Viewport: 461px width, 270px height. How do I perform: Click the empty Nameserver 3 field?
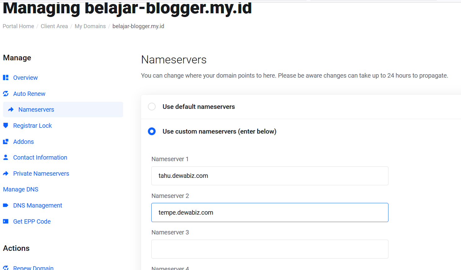tap(269, 249)
